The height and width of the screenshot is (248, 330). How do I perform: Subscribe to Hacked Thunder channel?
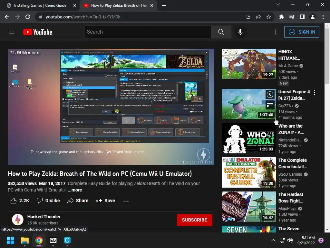[x=194, y=220]
